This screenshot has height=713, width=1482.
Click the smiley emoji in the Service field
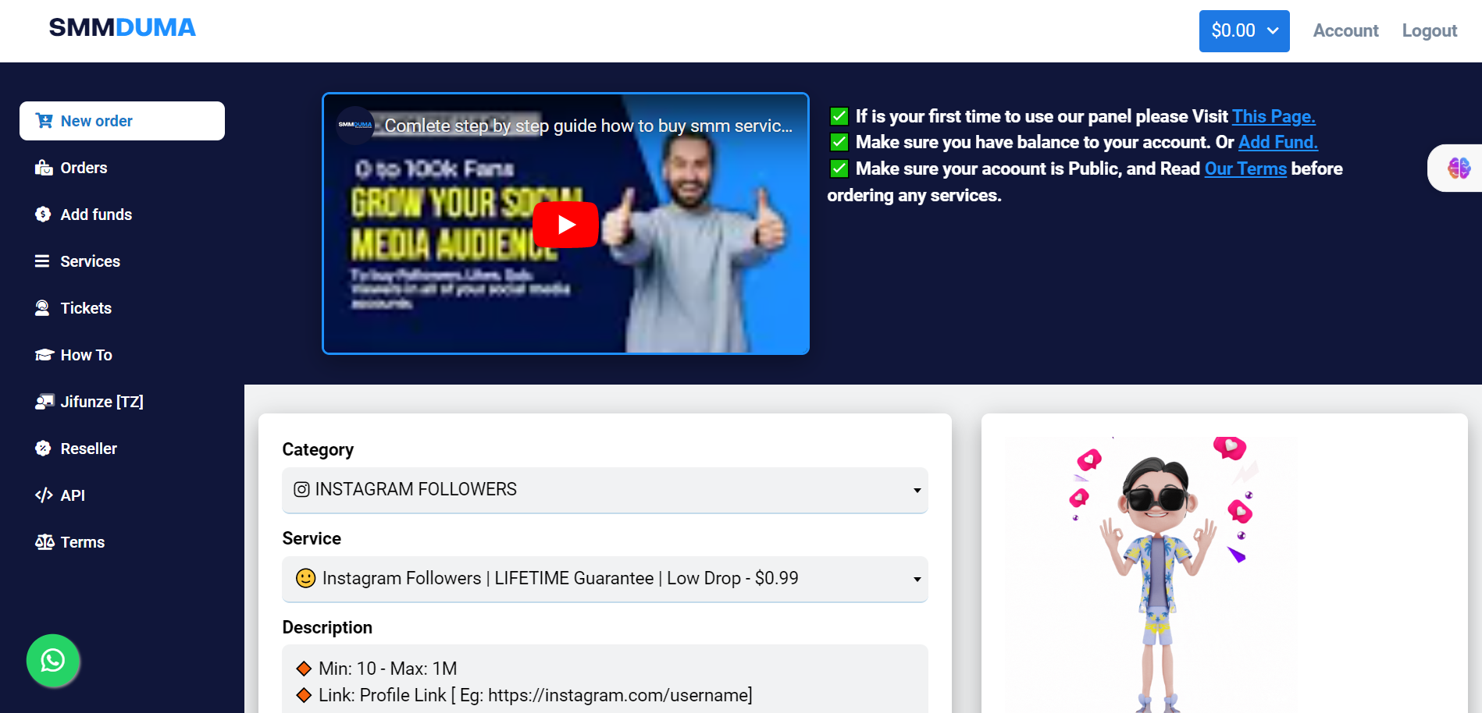click(x=305, y=578)
